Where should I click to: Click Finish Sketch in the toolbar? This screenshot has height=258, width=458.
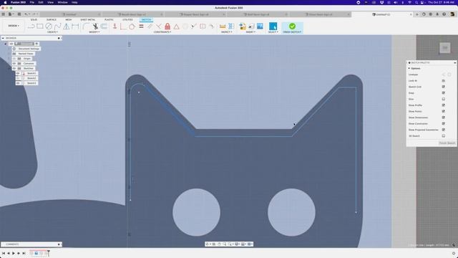point(292,27)
